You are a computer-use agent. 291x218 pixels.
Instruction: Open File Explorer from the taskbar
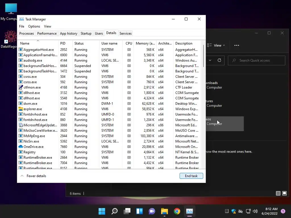click(165, 211)
